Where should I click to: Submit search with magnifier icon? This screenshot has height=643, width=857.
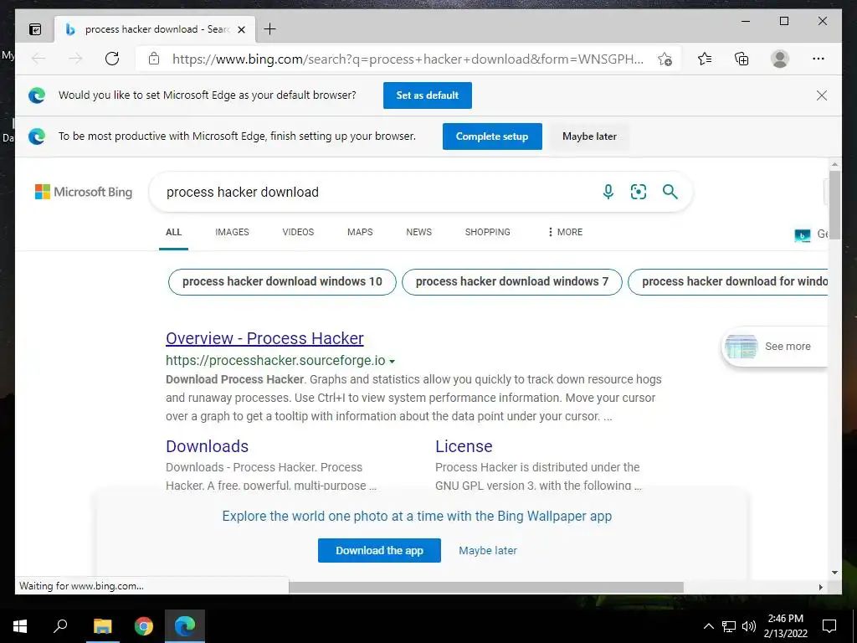click(670, 192)
